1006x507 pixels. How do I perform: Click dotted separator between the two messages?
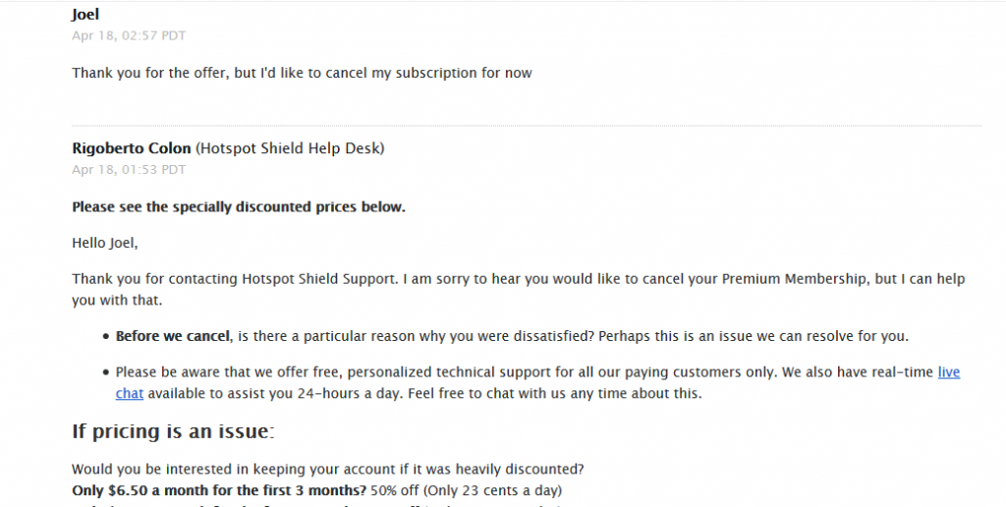pos(527,126)
